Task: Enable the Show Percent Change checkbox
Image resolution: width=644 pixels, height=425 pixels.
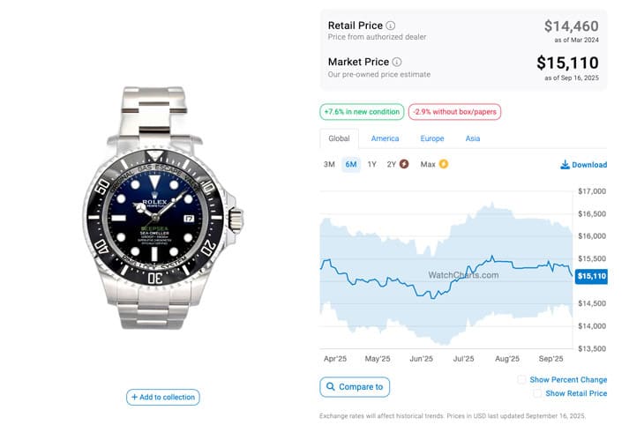Action: (x=521, y=380)
